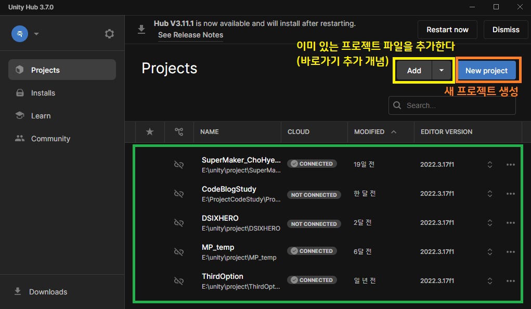Screen dimensions: 531x309
Task: Click link icon for ThirdOption project
Action: (179, 281)
